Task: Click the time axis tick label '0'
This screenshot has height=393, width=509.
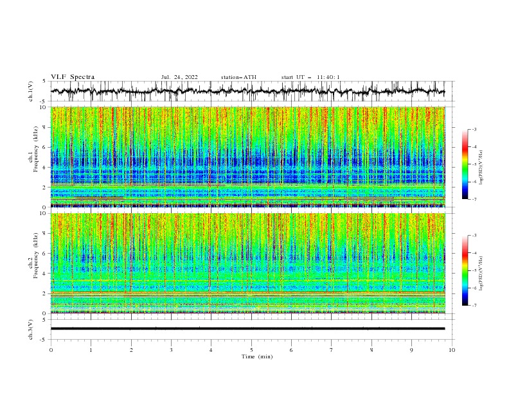Action: pyautogui.click(x=51, y=350)
